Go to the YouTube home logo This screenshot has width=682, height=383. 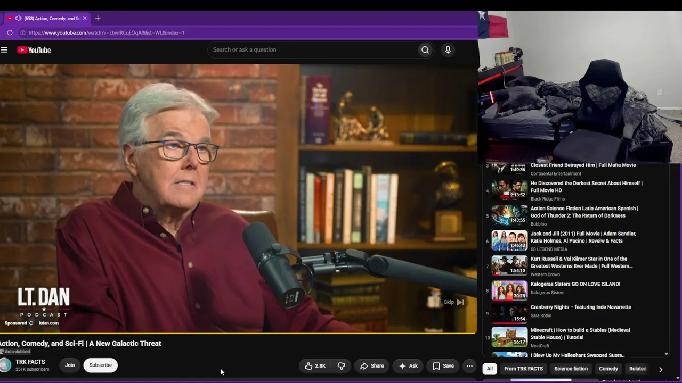tap(34, 50)
